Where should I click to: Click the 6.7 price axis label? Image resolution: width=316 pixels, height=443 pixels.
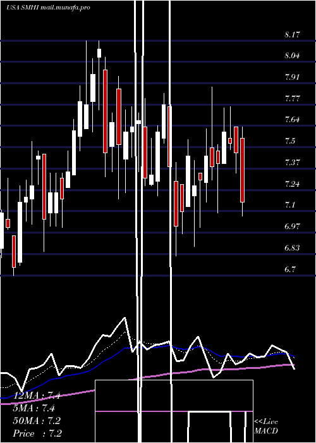click(x=290, y=270)
